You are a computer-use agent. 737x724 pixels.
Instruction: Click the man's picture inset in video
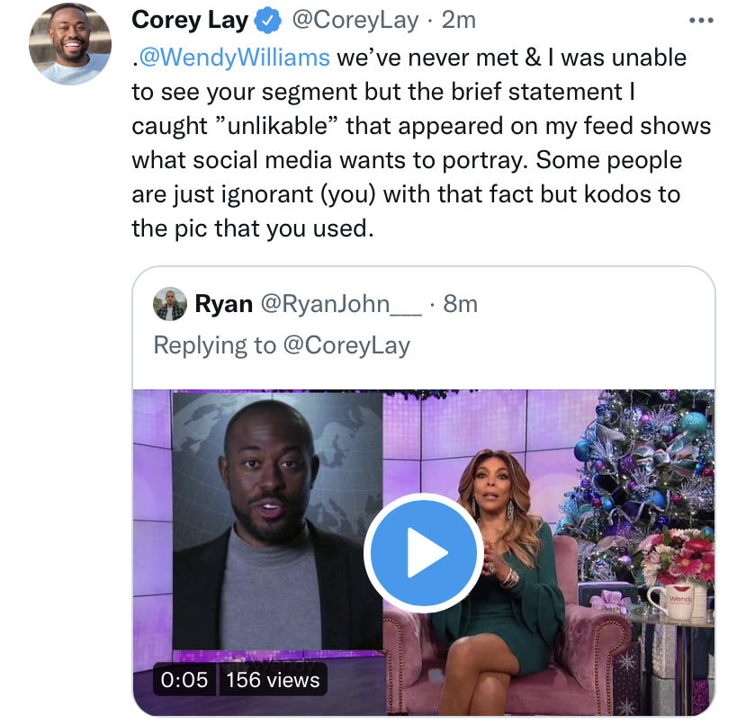coord(278,521)
